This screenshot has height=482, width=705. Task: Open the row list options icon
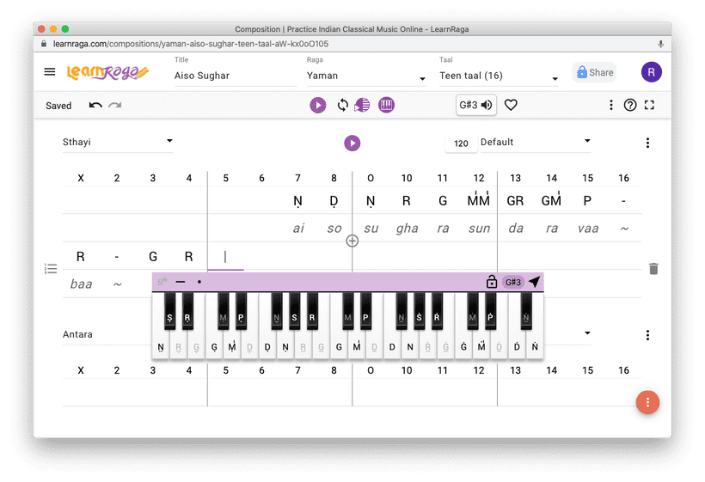coord(51,269)
